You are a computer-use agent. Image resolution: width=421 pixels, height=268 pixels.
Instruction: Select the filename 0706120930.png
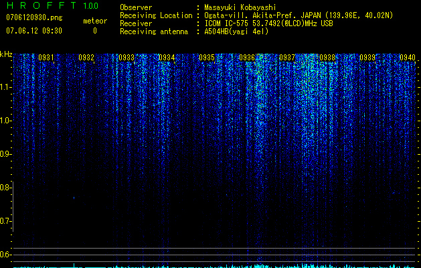point(34,17)
